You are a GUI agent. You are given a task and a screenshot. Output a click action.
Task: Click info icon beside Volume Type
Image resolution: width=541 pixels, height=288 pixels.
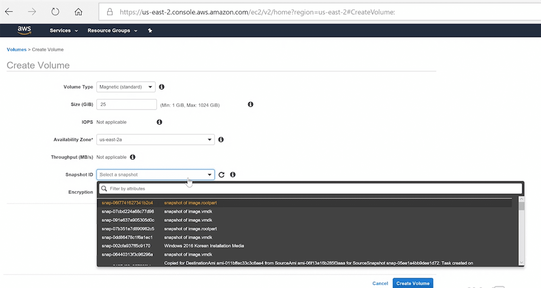(161, 87)
